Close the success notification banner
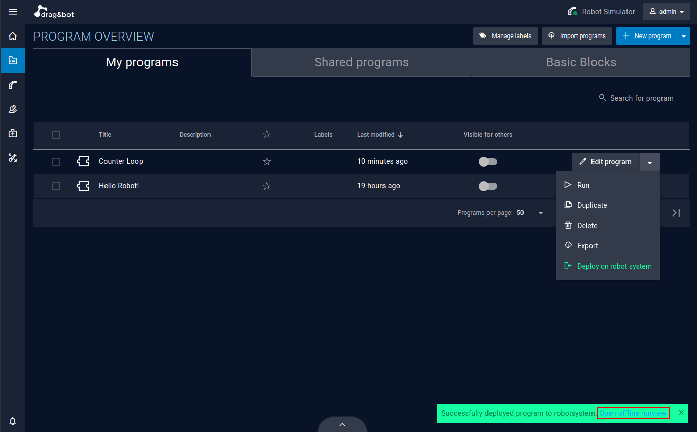The width and height of the screenshot is (697, 432). click(x=681, y=413)
